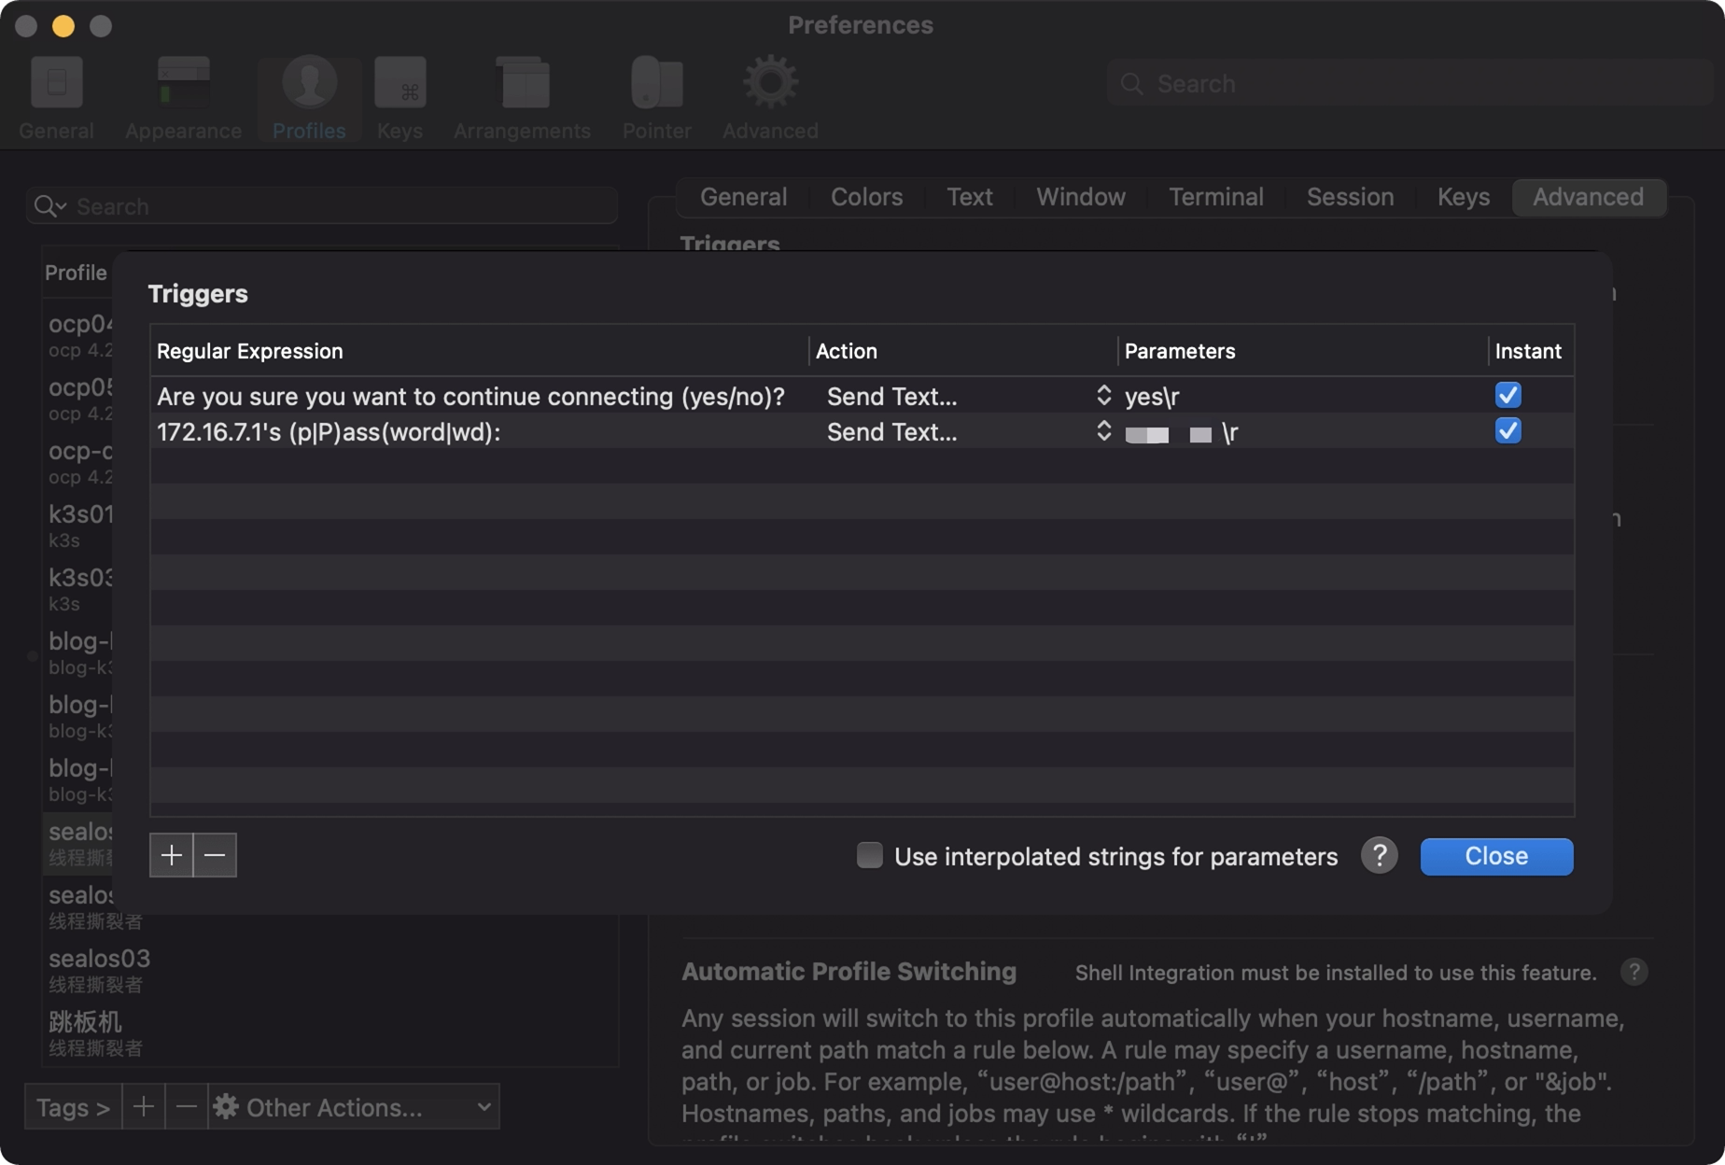
Task: Toggle Instant for the yes/no trigger
Action: tap(1508, 395)
